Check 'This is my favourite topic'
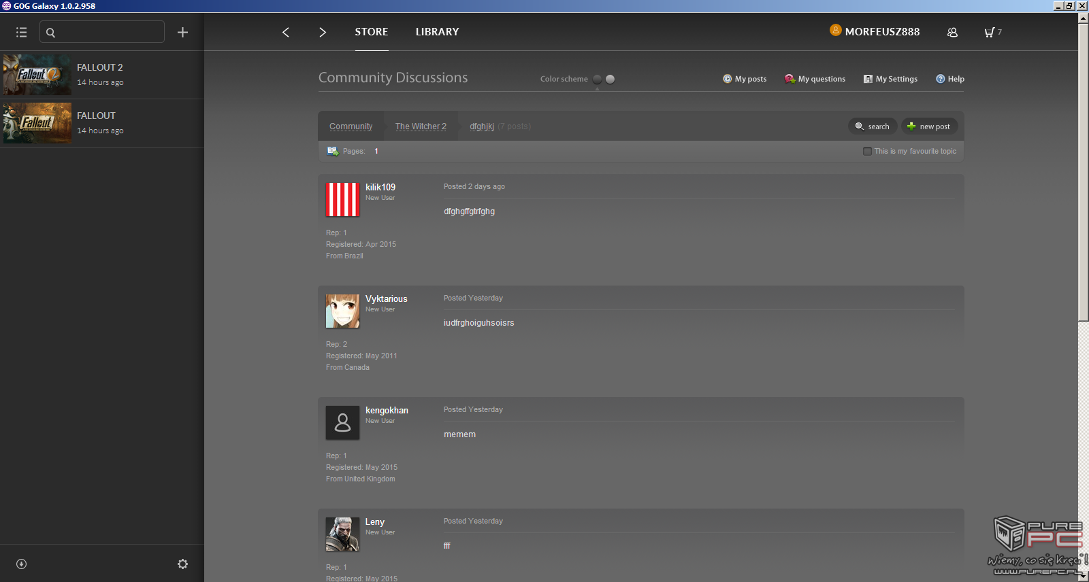Image resolution: width=1089 pixels, height=582 pixels. click(867, 151)
